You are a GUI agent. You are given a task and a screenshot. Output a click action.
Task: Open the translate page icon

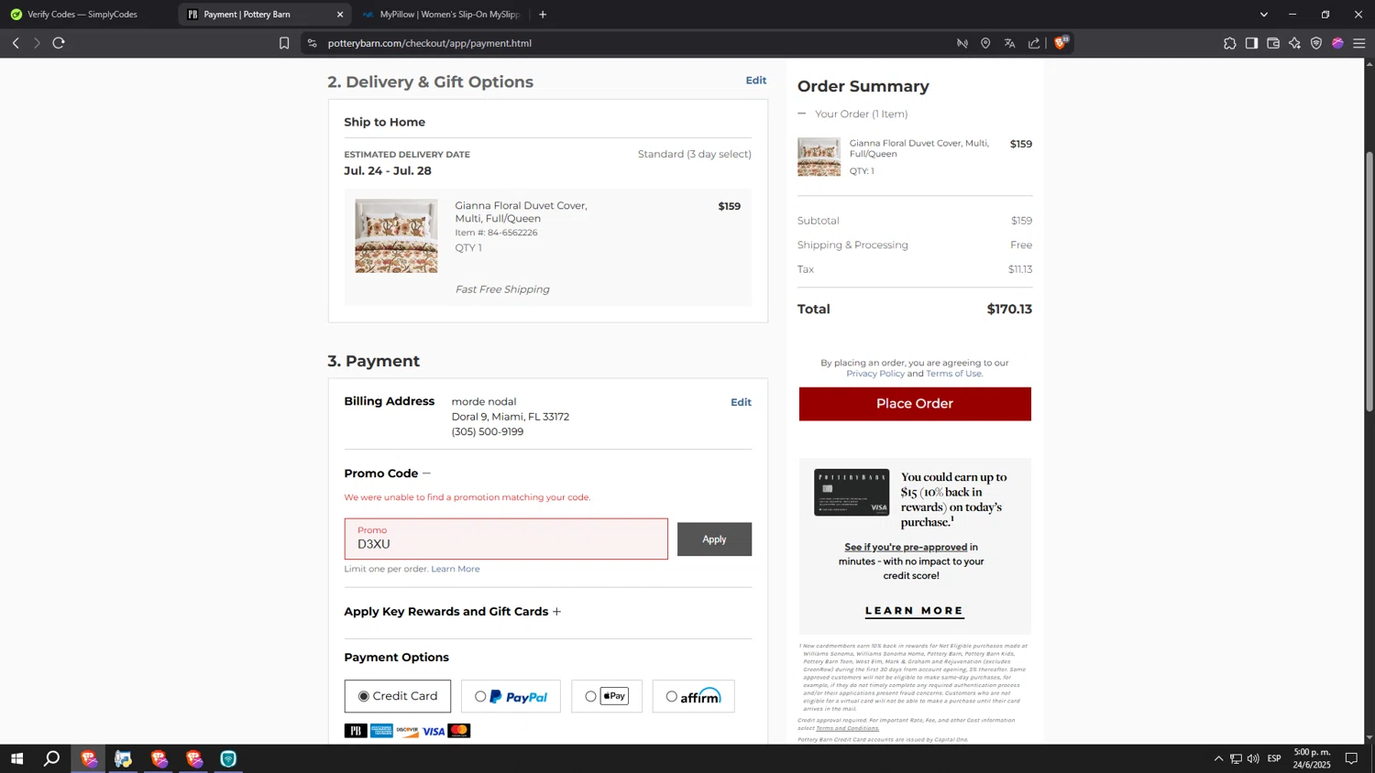point(1009,43)
